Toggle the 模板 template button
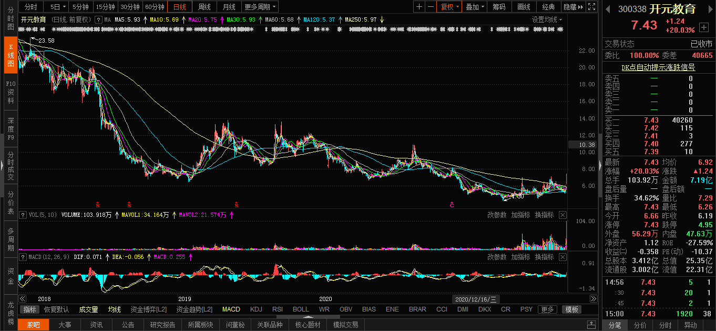Image resolution: width=716 pixels, height=331 pixels. pyautogui.click(x=572, y=309)
